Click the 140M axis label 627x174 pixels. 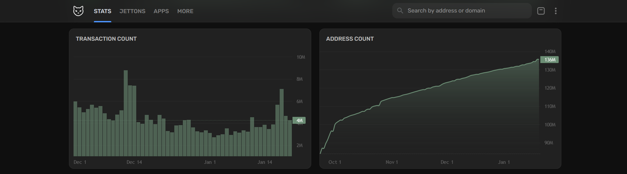click(550, 52)
